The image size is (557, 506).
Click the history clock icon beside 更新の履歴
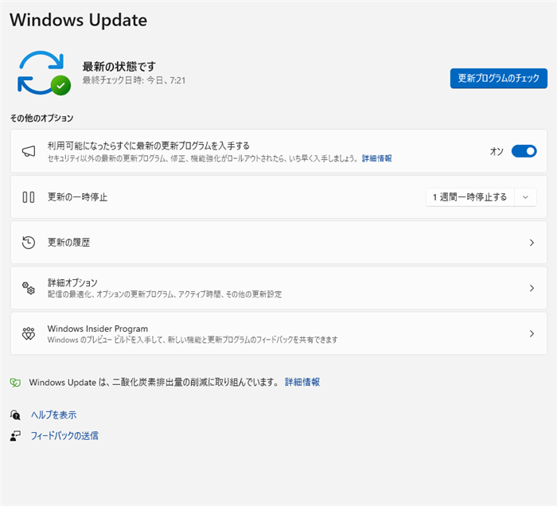(29, 243)
